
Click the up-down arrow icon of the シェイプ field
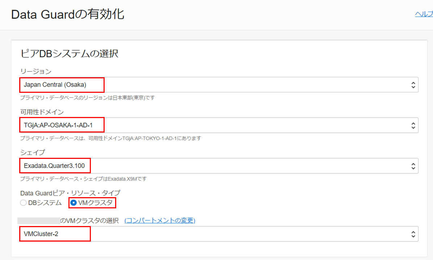tap(413, 166)
